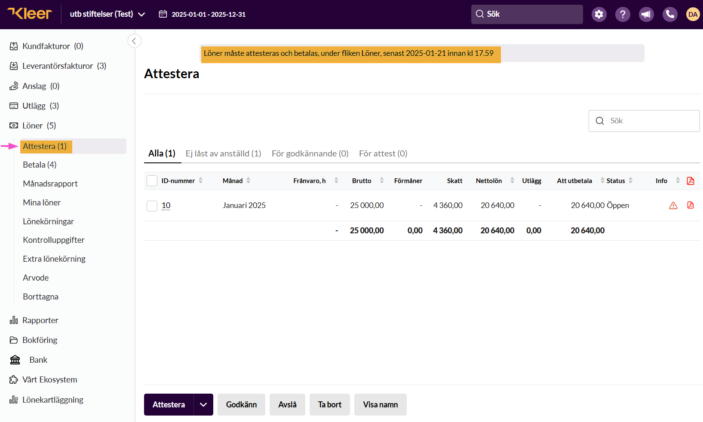
Task: Open Mina löner in sidebar
Action: pos(42,202)
